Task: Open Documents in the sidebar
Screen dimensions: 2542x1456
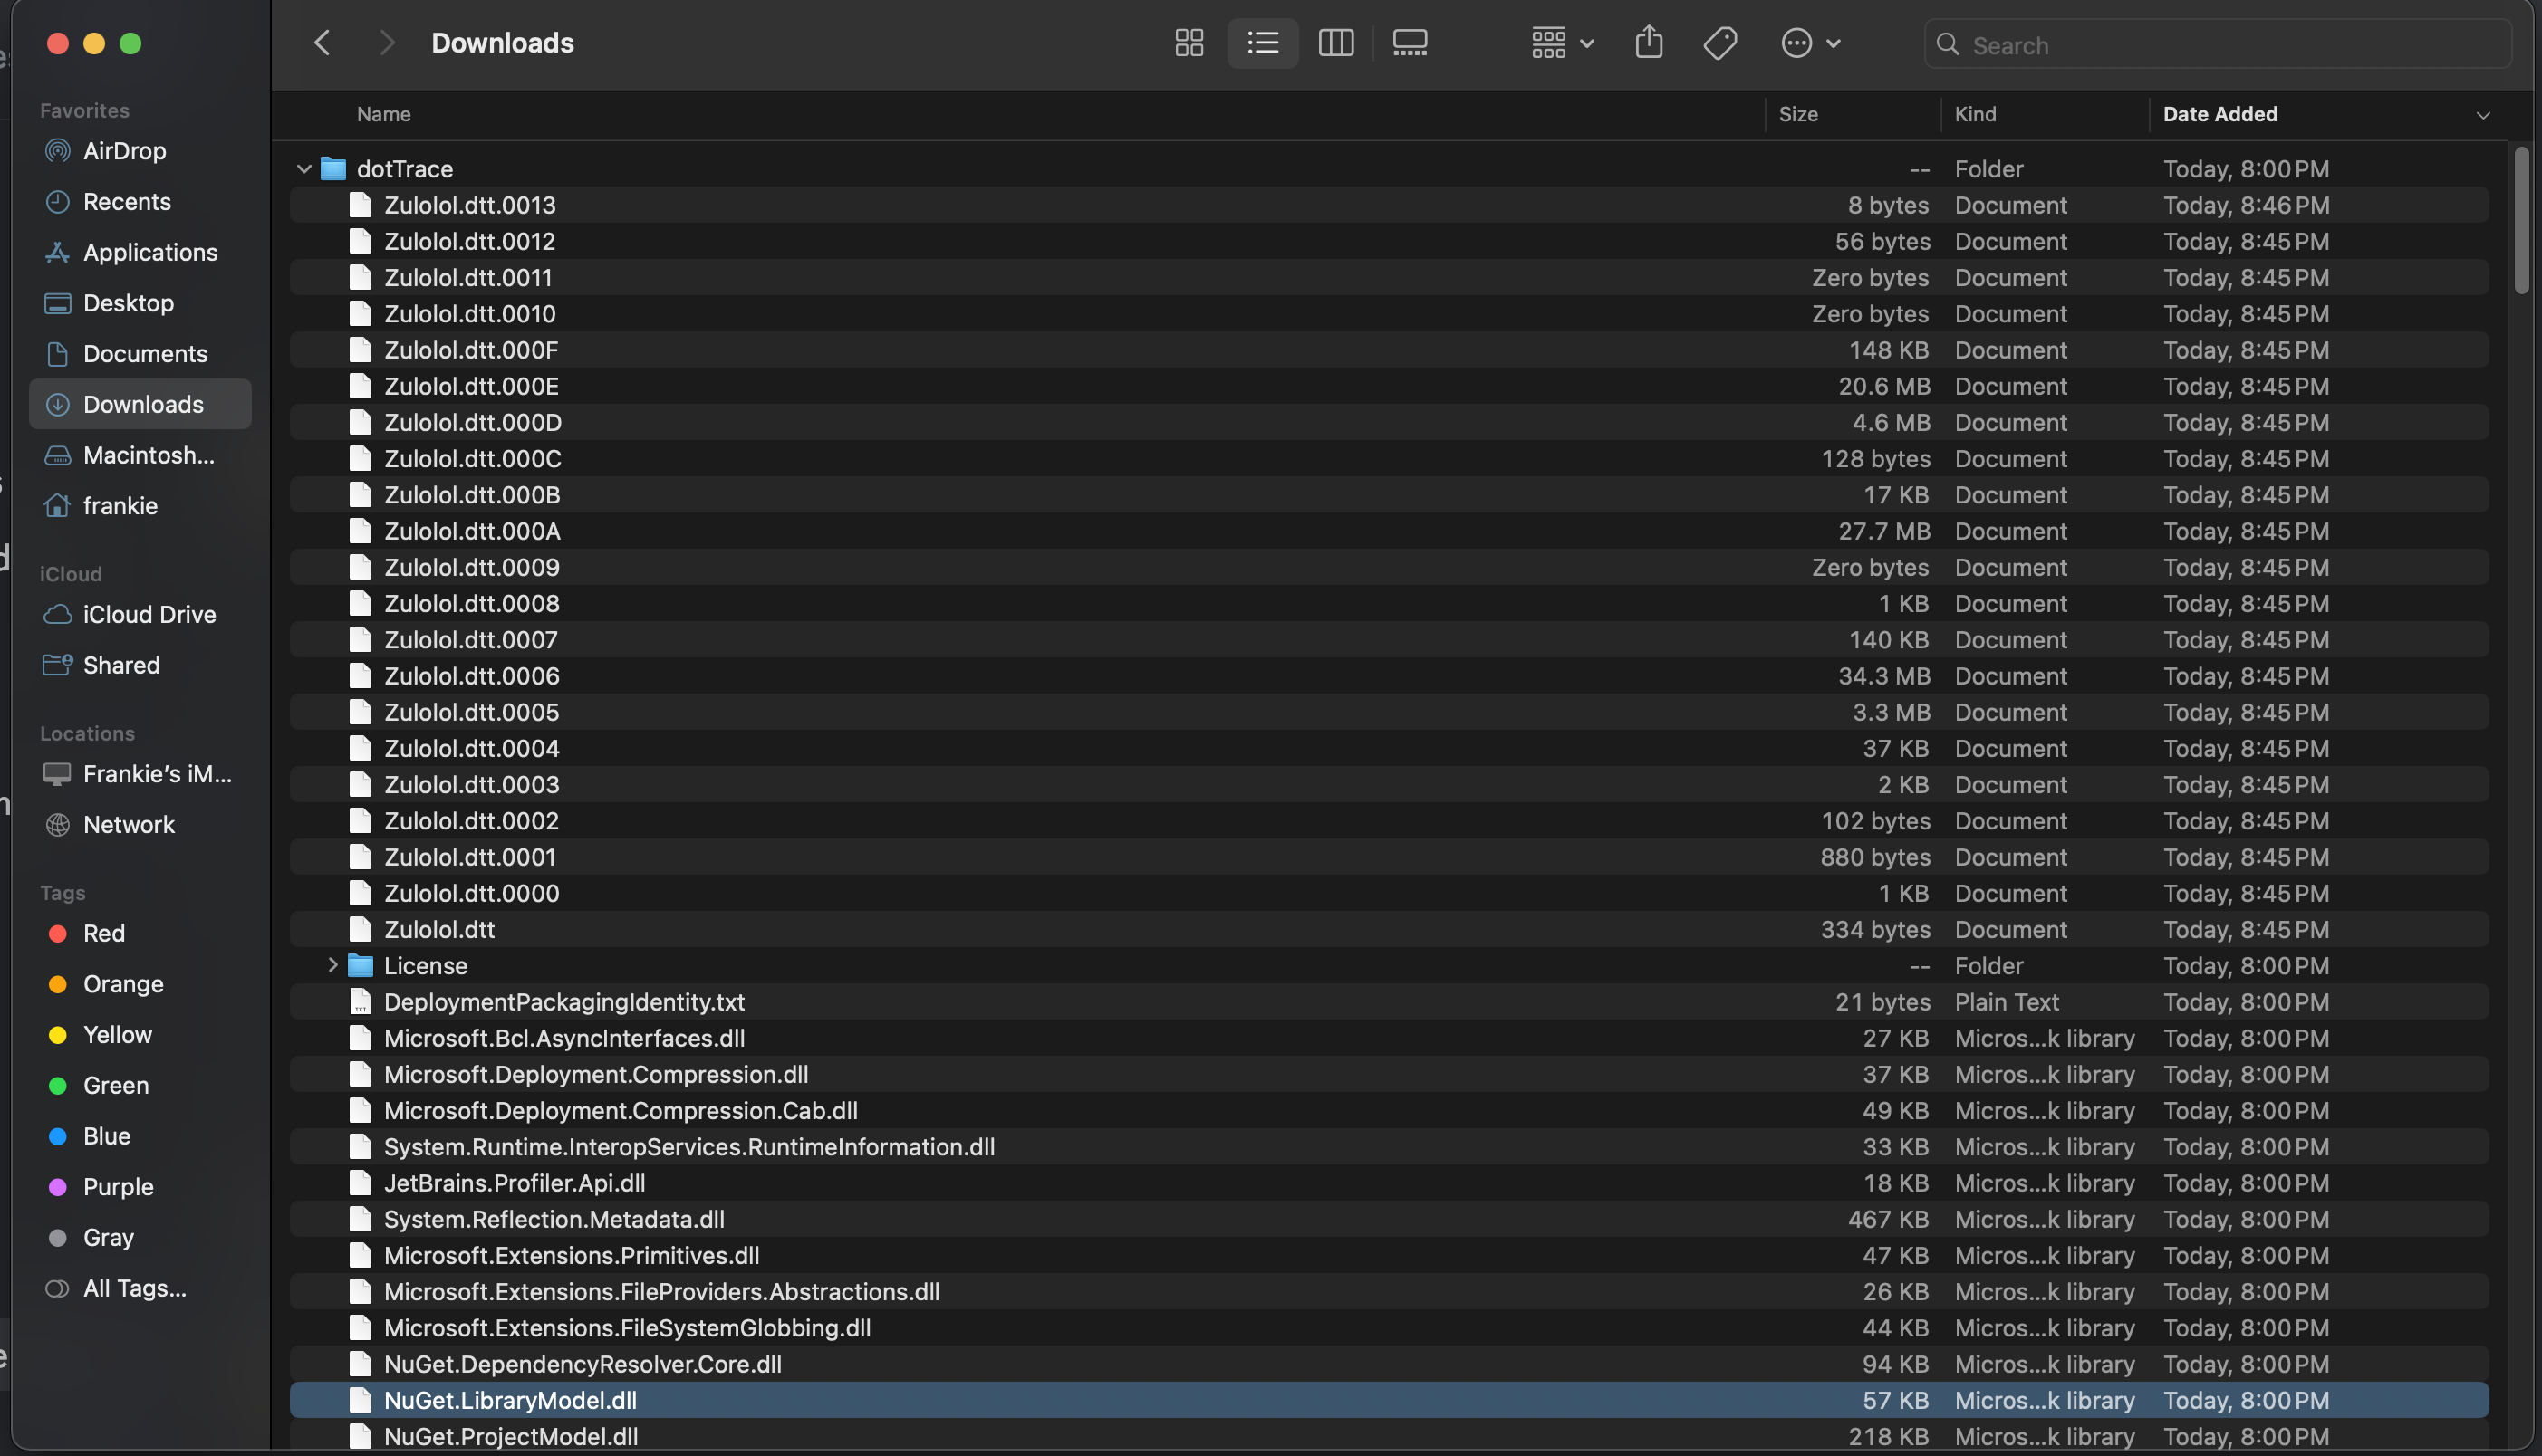Action: tap(140, 354)
